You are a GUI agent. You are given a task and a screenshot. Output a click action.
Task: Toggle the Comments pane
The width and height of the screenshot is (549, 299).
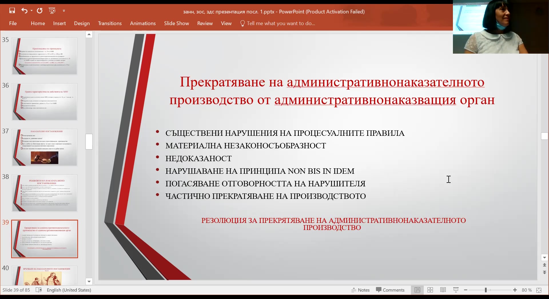(x=390, y=290)
